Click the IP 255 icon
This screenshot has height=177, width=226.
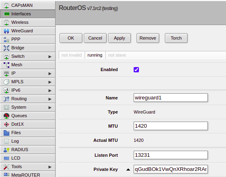pyautogui.click(x=6, y=73)
